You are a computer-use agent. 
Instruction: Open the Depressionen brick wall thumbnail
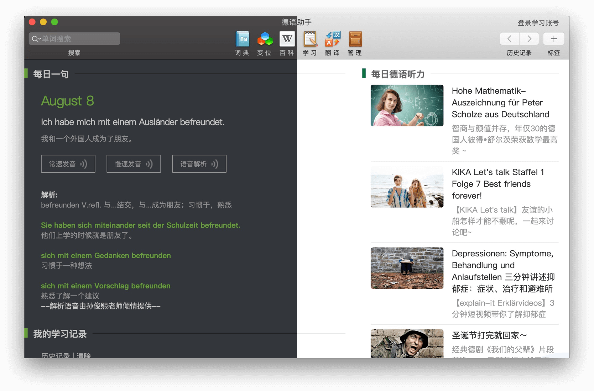(x=407, y=268)
